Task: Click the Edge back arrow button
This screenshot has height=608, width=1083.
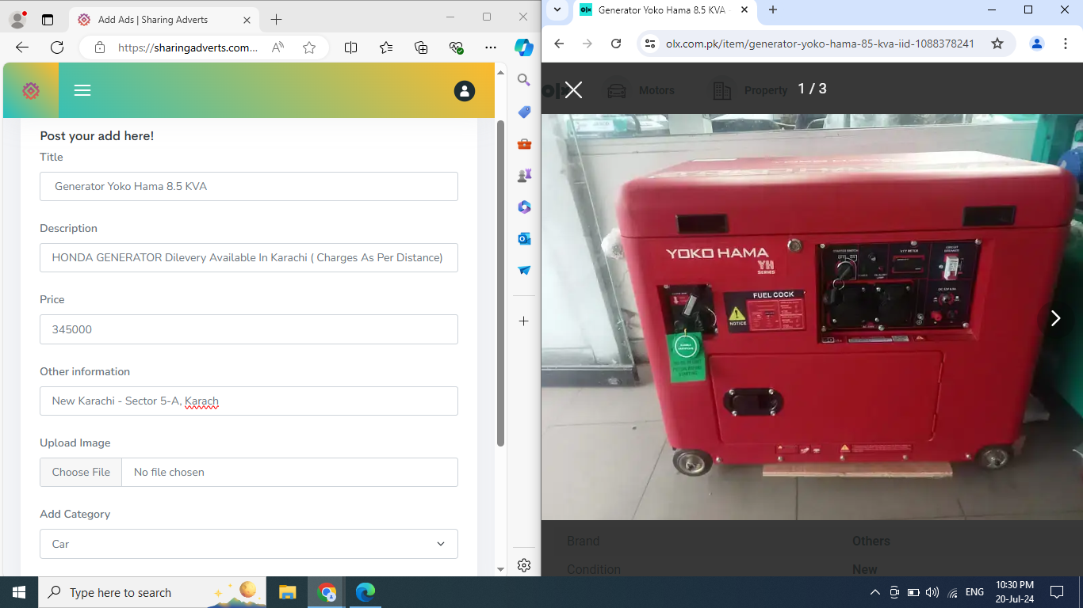Action: coord(22,47)
